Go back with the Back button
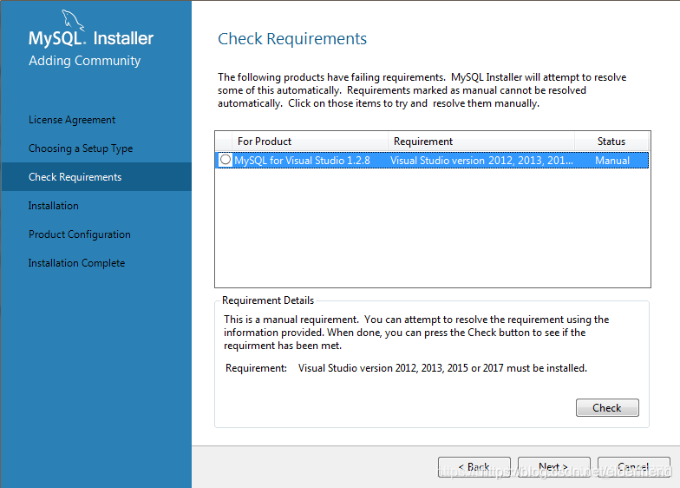This screenshot has width=680, height=488. 474,467
